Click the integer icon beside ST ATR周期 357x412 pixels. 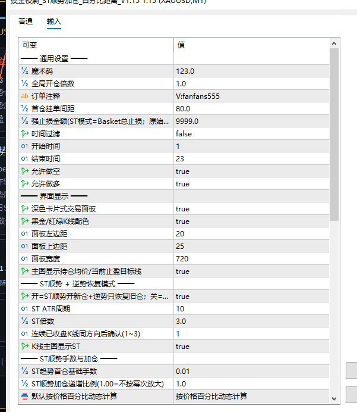pos(24,309)
